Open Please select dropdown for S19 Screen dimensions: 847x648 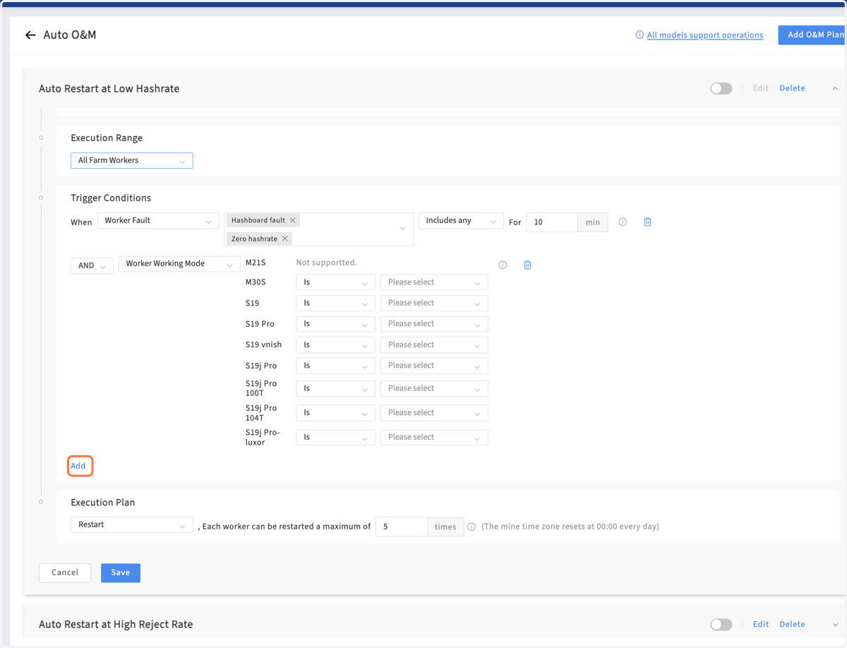[x=434, y=303]
